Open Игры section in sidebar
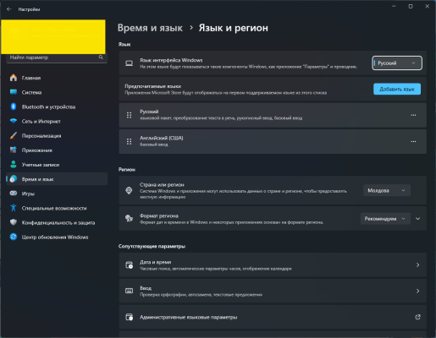Screen dimensions: 436x338 tap(57, 194)
